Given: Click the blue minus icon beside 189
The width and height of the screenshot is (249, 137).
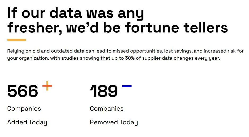Looking at the screenshot, I should (x=127, y=86).
